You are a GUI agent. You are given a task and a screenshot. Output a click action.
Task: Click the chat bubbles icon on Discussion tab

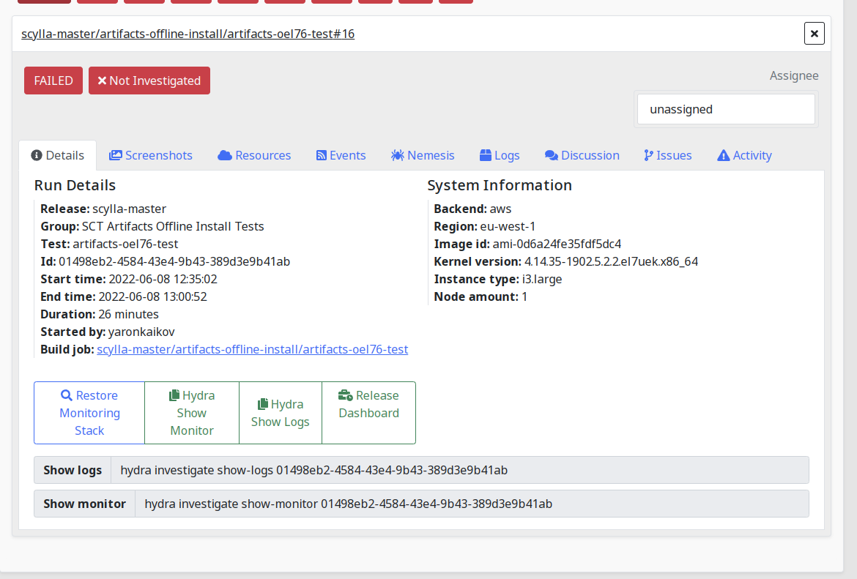[552, 155]
